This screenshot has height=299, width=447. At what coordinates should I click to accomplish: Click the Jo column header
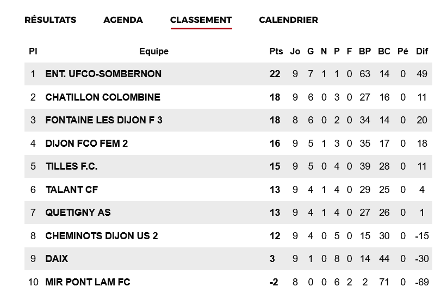coord(295,52)
